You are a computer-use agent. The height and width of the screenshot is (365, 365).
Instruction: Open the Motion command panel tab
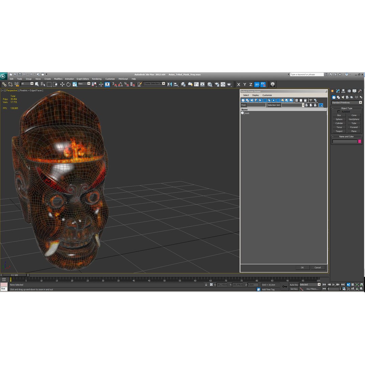(349, 91)
